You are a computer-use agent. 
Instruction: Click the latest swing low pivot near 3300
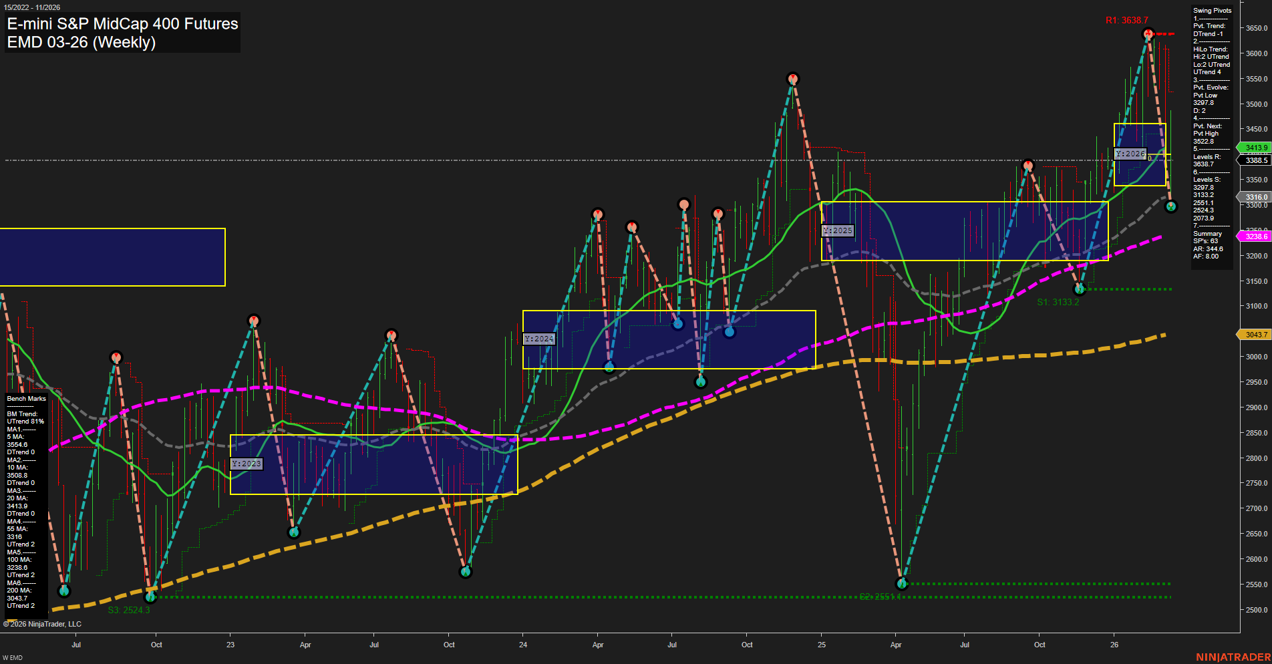pos(1170,207)
